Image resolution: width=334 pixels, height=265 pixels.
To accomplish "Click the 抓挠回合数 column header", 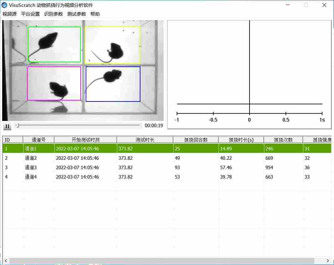I will pos(196,140).
